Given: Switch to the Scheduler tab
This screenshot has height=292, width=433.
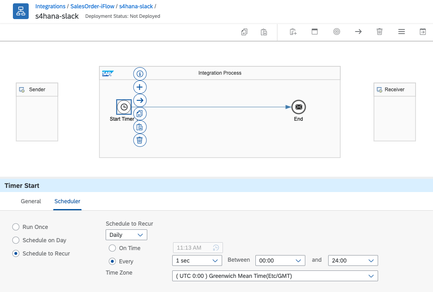Looking at the screenshot, I should pos(67,201).
